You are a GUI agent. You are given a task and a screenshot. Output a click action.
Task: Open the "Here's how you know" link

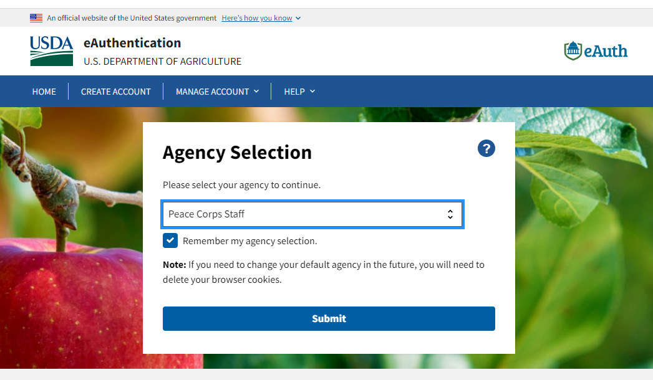[257, 18]
